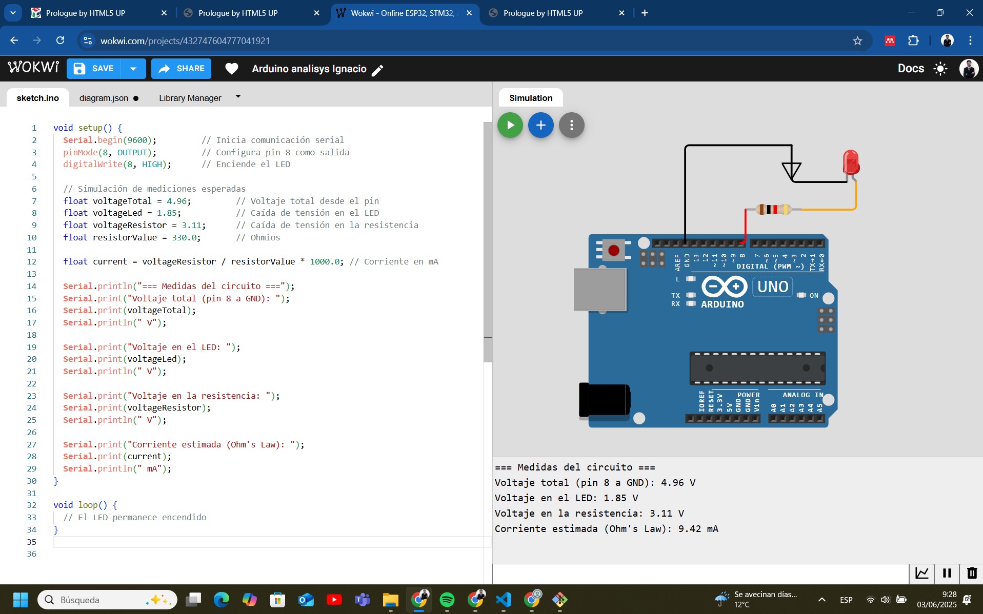Like the project with the heart icon
The height and width of the screenshot is (614, 983).
[232, 69]
